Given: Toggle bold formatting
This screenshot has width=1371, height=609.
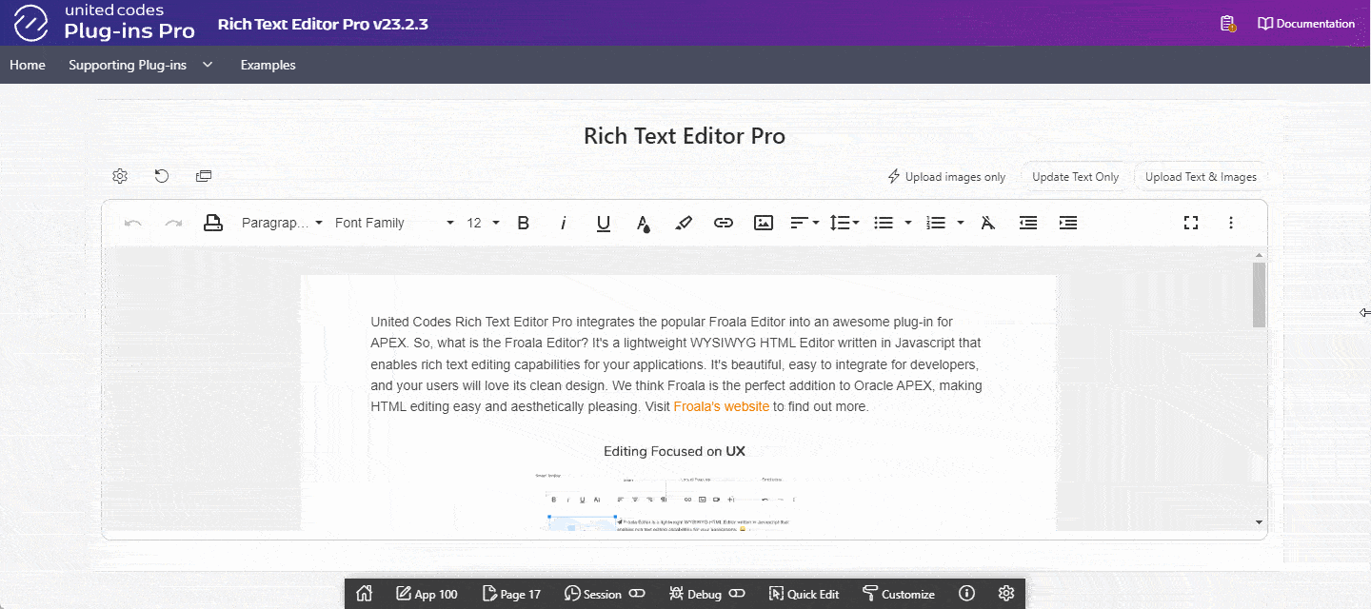Looking at the screenshot, I should [523, 223].
